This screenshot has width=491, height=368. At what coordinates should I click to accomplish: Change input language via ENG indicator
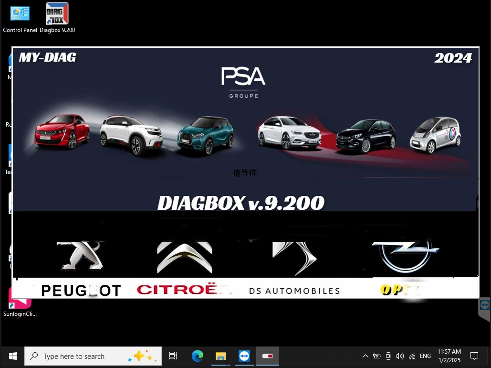coord(425,356)
